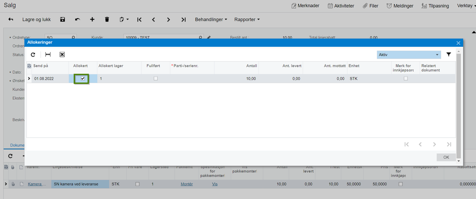
Task: Jump to the last record in top toolbar
Action: point(183,20)
